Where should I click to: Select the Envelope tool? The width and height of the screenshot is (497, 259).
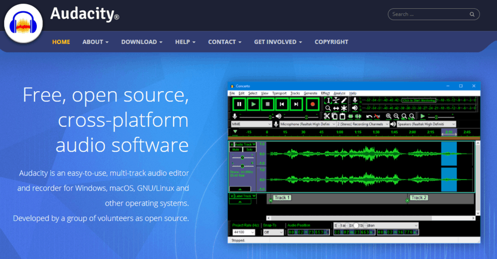(336, 100)
